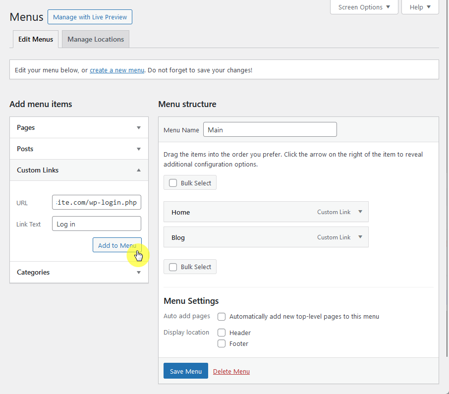This screenshot has width=449, height=394.
Task: Expand the Home menu item options
Action: point(360,212)
